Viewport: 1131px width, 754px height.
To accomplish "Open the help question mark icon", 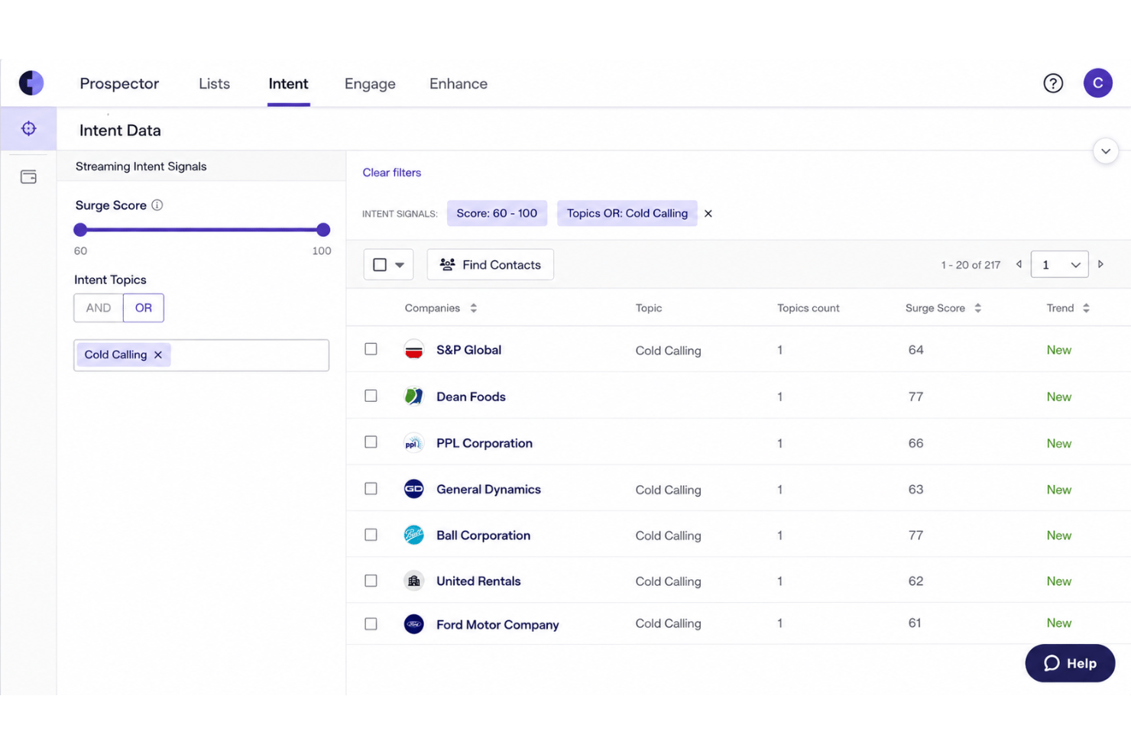I will 1053,83.
